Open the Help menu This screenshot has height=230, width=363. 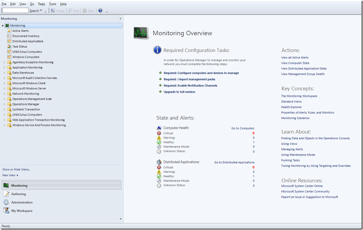[63, 4]
